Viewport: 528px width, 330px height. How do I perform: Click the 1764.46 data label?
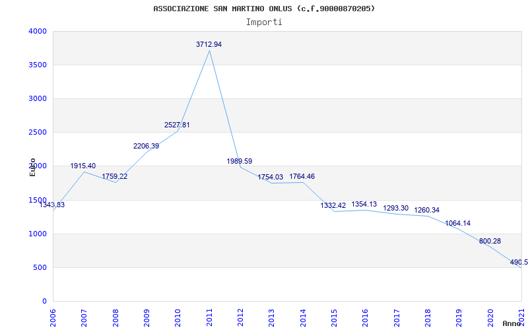(302, 176)
